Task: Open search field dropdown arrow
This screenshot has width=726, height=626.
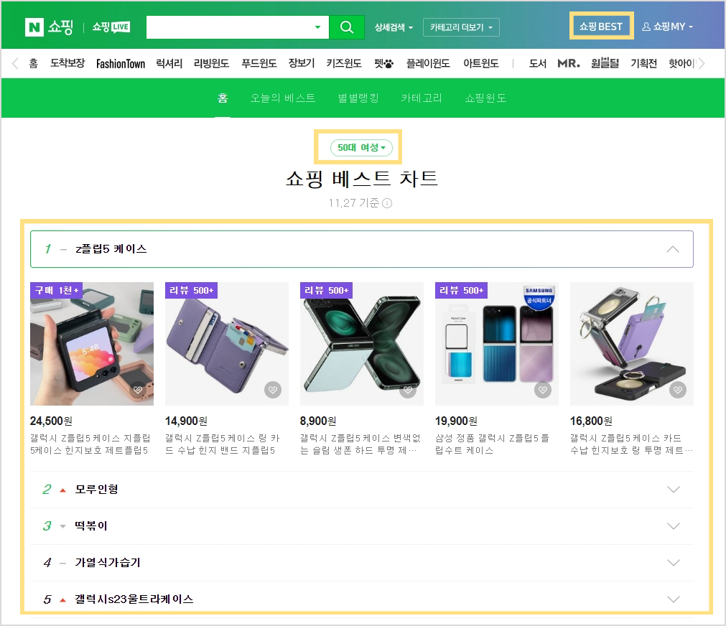Action: click(317, 27)
